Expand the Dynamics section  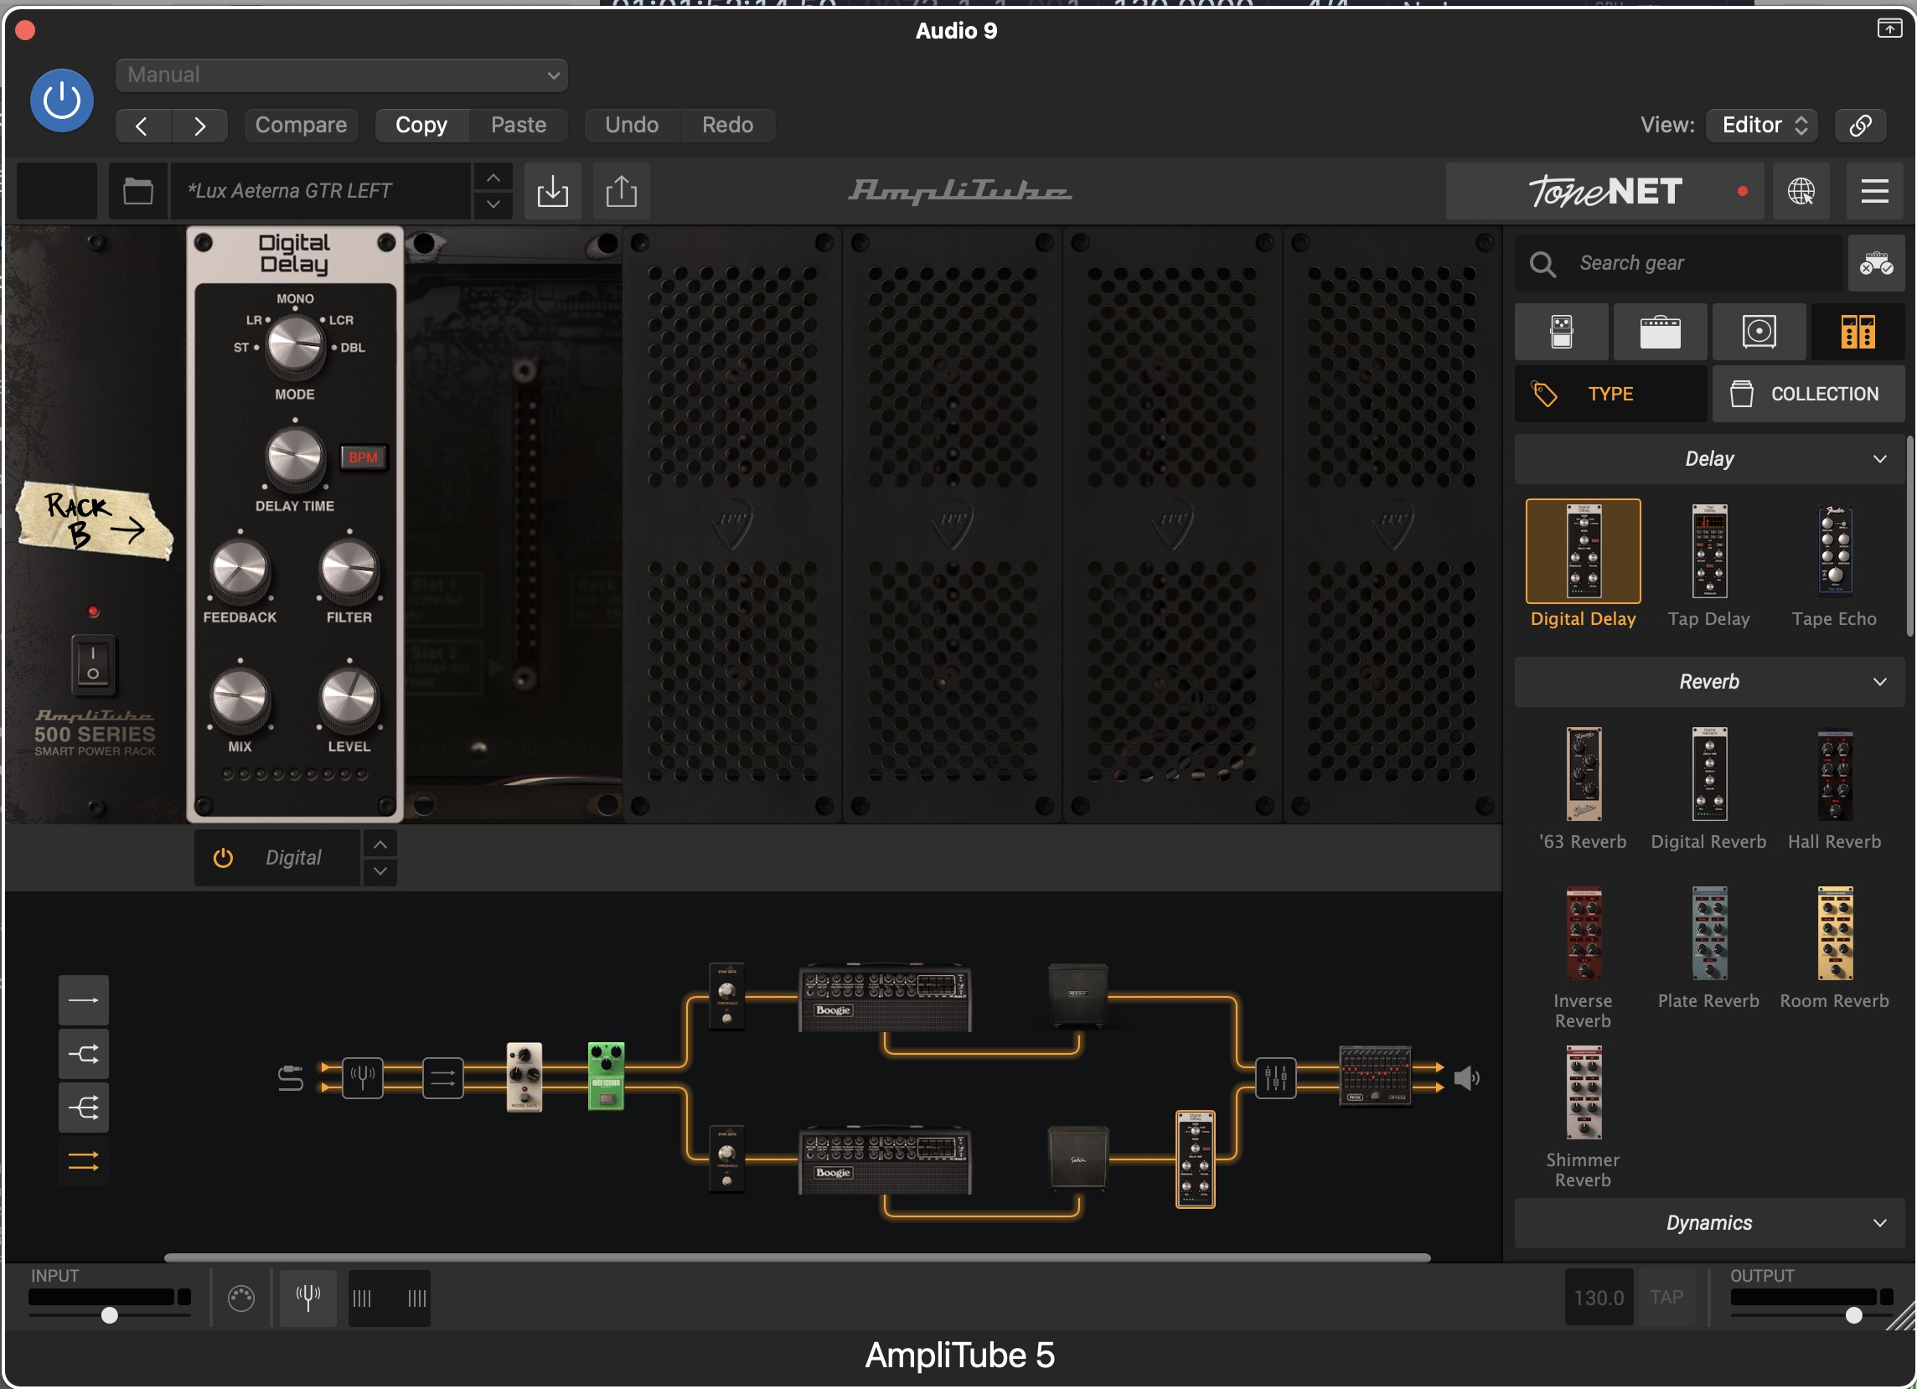pyautogui.click(x=1709, y=1223)
